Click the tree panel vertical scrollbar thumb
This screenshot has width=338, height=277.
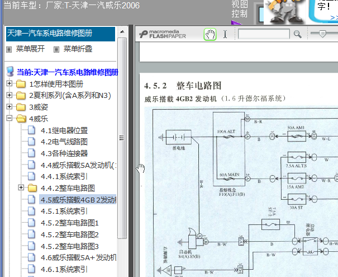pos(122,138)
